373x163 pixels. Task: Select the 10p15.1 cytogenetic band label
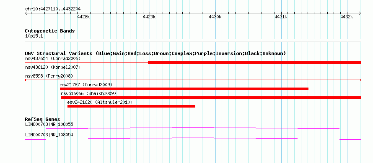coord(34,36)
